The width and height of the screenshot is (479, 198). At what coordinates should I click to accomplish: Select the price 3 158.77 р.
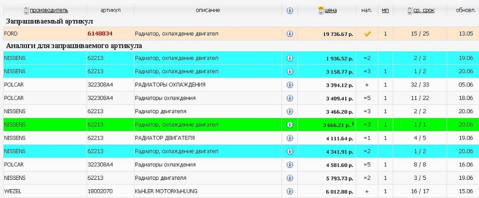(x=339, y=72)
